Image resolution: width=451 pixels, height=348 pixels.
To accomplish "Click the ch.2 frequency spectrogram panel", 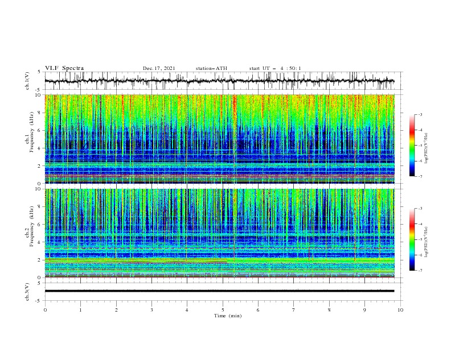I will point(219,233).
